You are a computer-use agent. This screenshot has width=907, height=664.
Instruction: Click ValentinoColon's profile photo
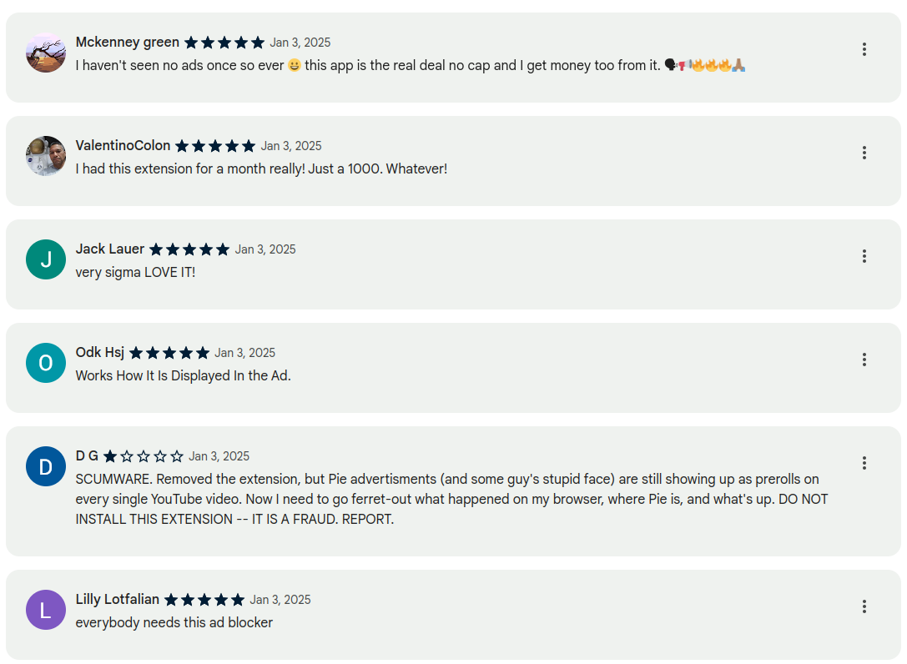click(46, 156)
